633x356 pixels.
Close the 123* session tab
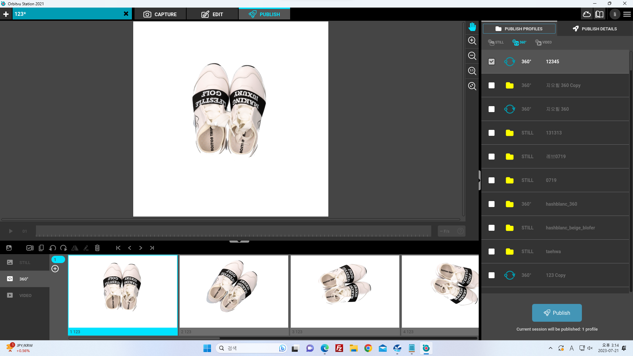[126, 14]
